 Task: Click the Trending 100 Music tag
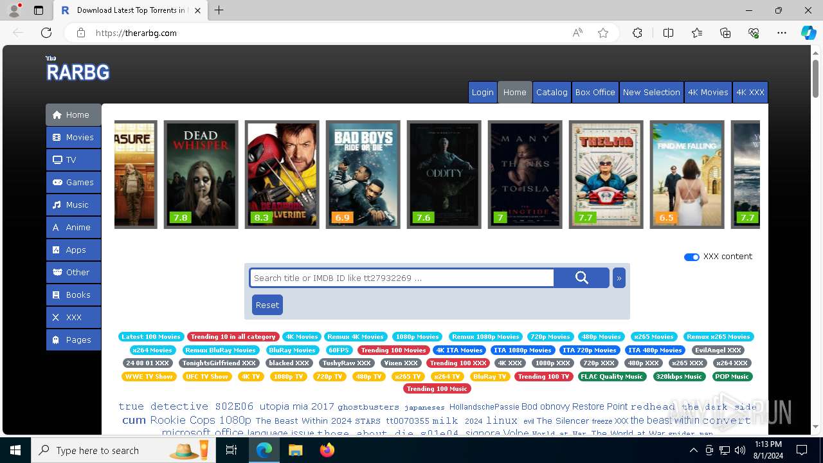tap(437, 388)
